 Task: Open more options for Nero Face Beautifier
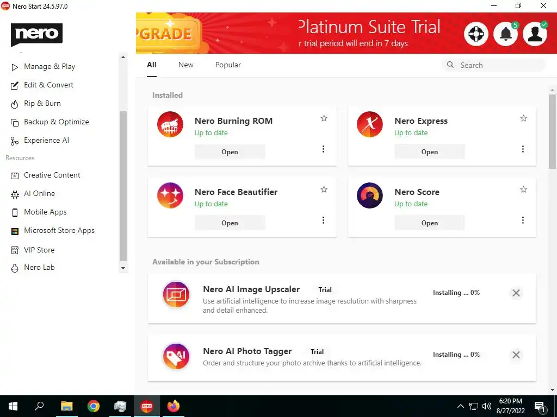(x=323, y=220)
